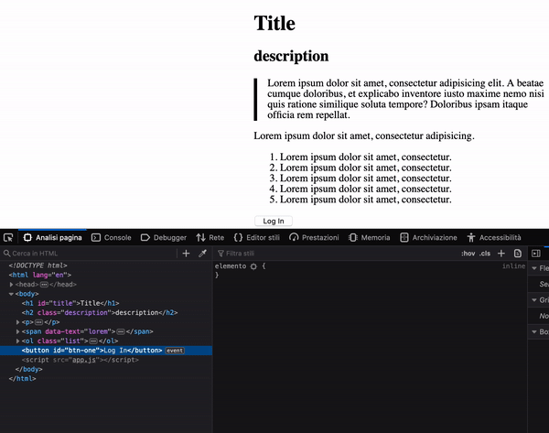Select the DOCTYPE html line

(38, 265)
